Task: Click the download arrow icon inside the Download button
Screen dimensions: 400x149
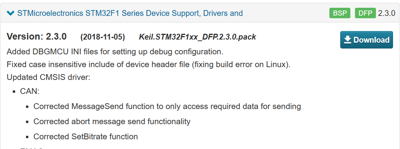Action: (348, 40)
